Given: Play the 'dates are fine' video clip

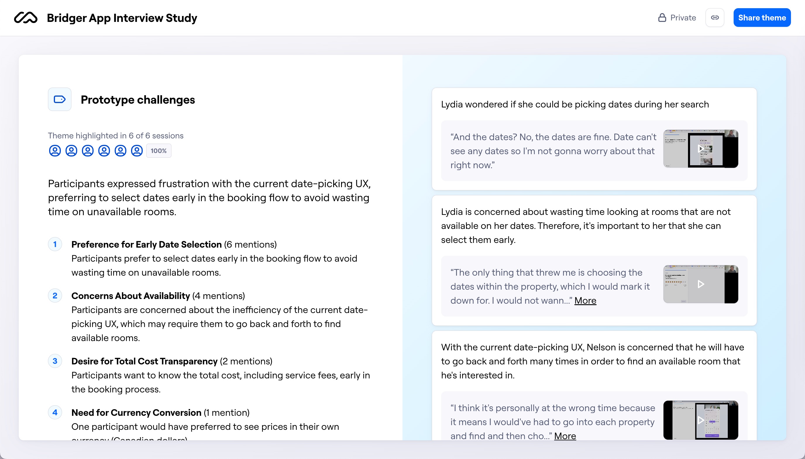Looking at the screenshot, I should coord(701,149).
